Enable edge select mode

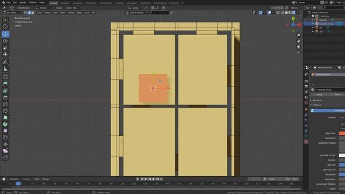pyautogui.click(x=29, y=13)
